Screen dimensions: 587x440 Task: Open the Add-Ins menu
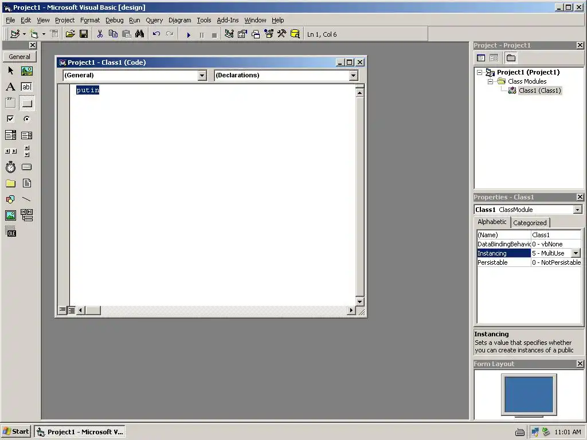coord(228,20)
